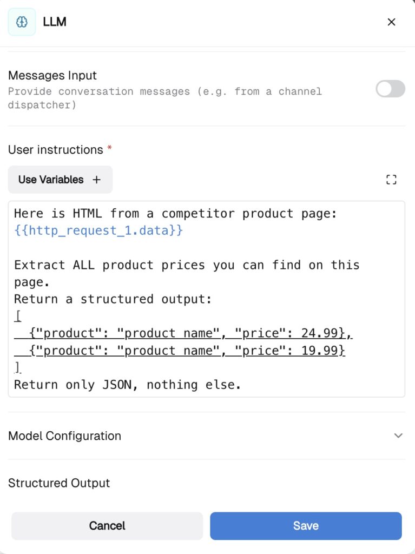
Task: Click the 'Extract ALL product prices' line
Action: (187, 265)
